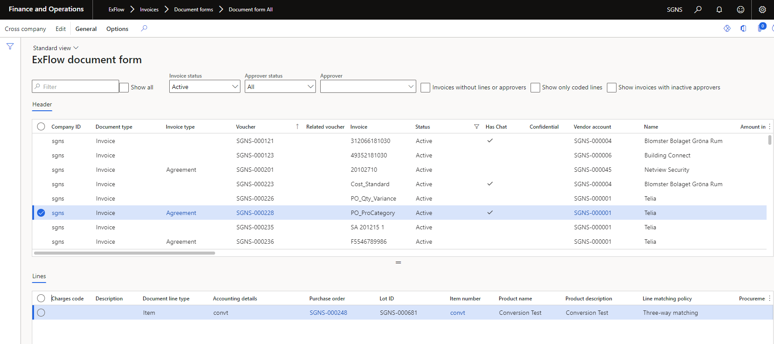Click the feedback smiley icon
Image resolution: width=774 pixels, height=344 pixels.
click(740, 9)
